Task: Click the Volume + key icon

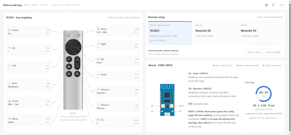Action: point(98,90)
